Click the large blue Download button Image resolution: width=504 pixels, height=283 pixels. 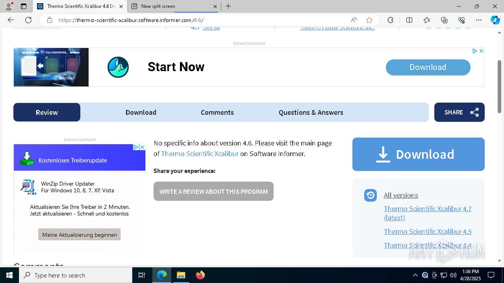[x=419, y=154]
